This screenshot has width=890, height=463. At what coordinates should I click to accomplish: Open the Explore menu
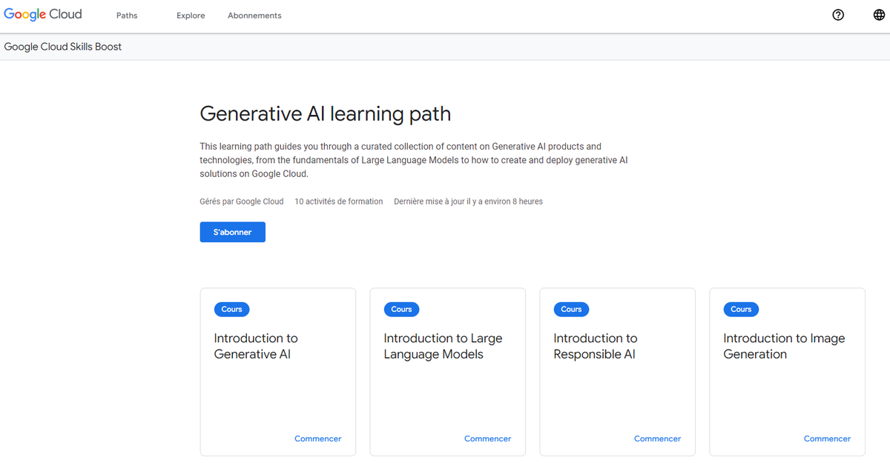point(191,16)
